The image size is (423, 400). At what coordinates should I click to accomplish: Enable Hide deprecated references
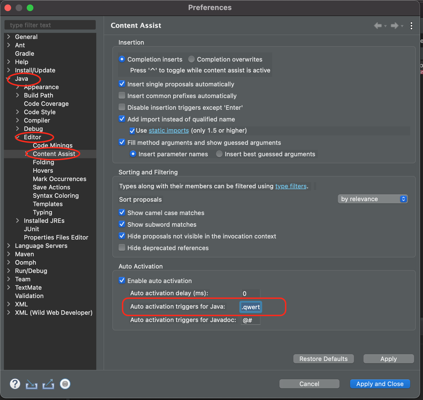pyautogui.click(x=122, y=248)
